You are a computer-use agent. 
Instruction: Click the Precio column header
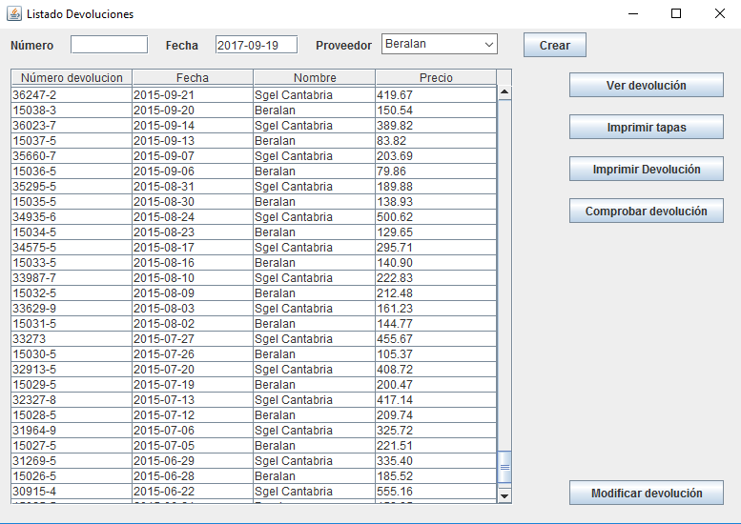click(435, 78)
